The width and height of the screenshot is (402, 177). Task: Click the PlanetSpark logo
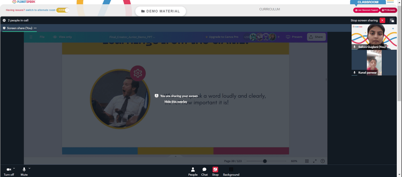tap(24, 2)
